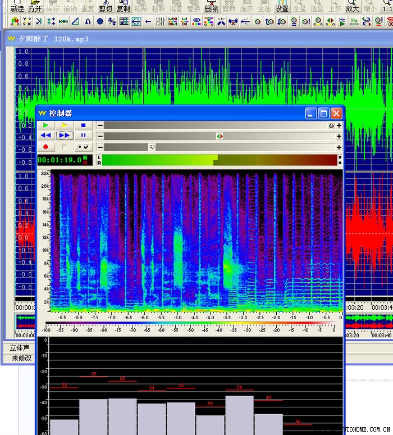
Task: Stop playback with the blue square button
Action: (x=83, y=125)
